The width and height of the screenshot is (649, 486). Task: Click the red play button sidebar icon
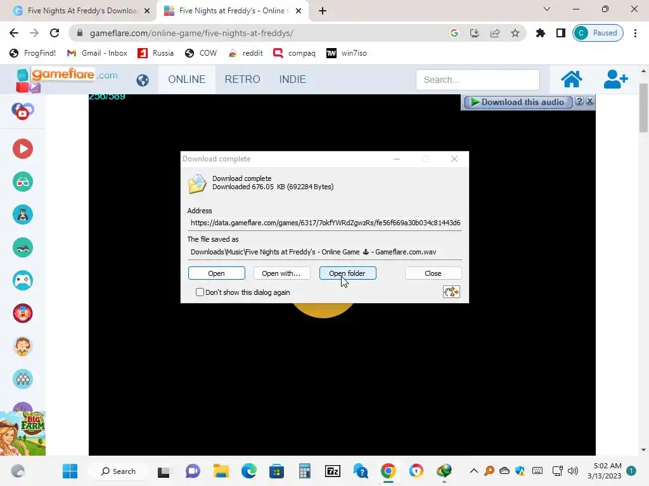coord(23,149)
